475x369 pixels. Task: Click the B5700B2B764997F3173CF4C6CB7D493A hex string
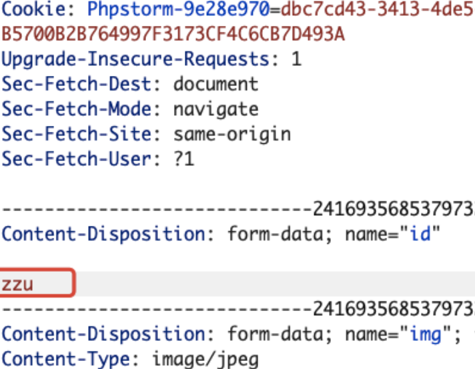pyautogui.click(x=173, y=34)
